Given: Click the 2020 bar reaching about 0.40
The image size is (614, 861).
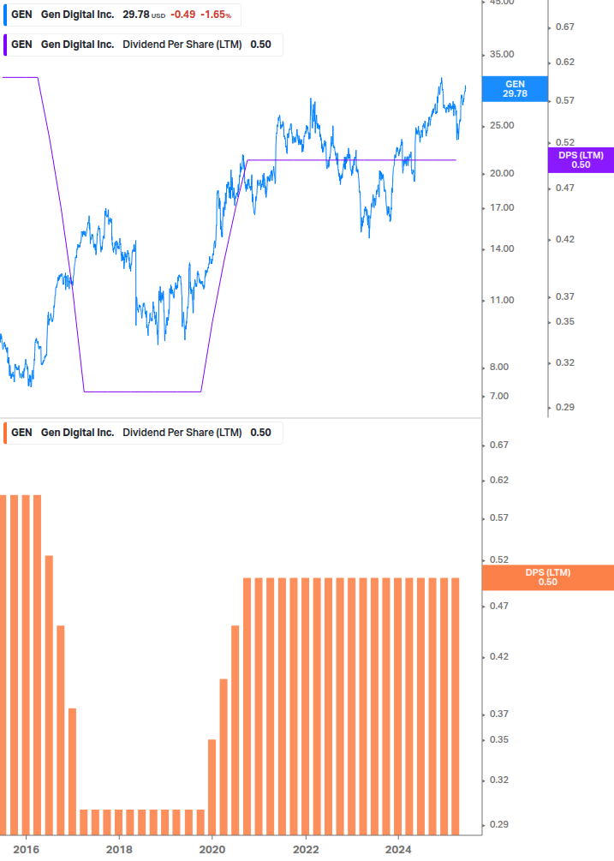Looking at the screenshot, I should coord(224,756).
